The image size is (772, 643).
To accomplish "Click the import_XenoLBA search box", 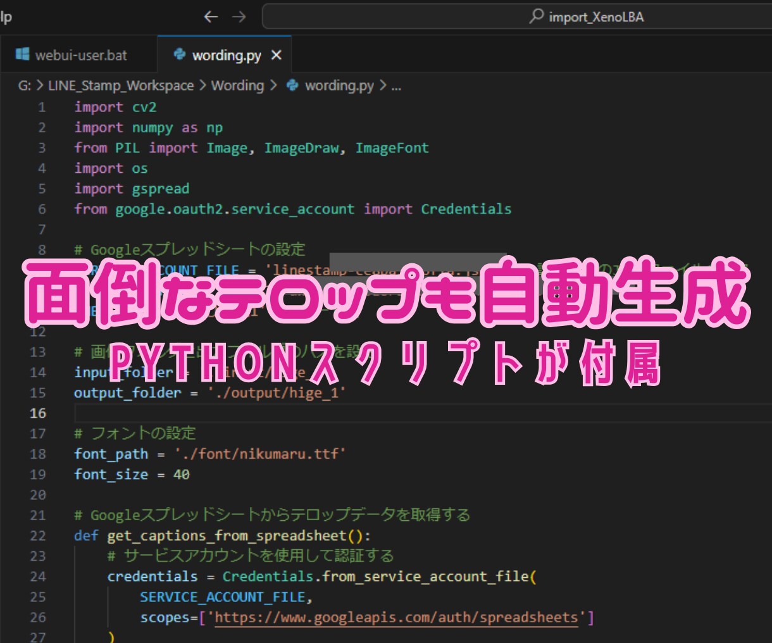I will point(517,17).
